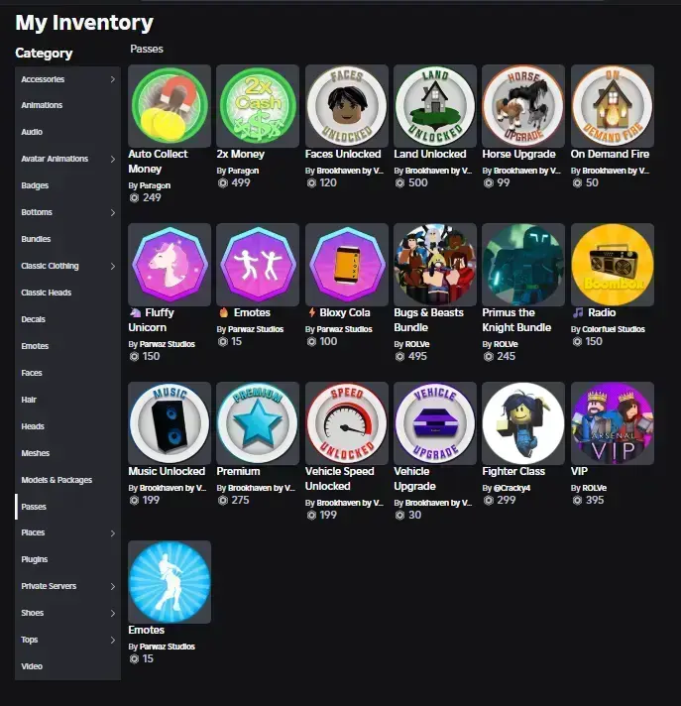Expand the Classic Clothing chevron

tap(113, 266)
